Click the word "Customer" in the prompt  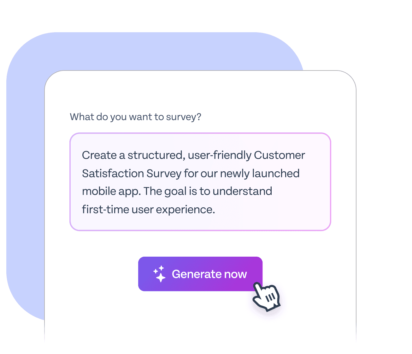(279, 156)
